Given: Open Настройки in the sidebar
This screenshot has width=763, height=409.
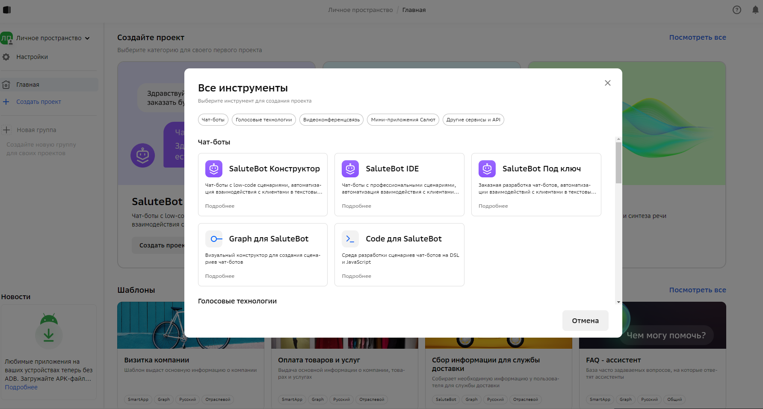Looking at the screenshot, I should pos(32,57).
